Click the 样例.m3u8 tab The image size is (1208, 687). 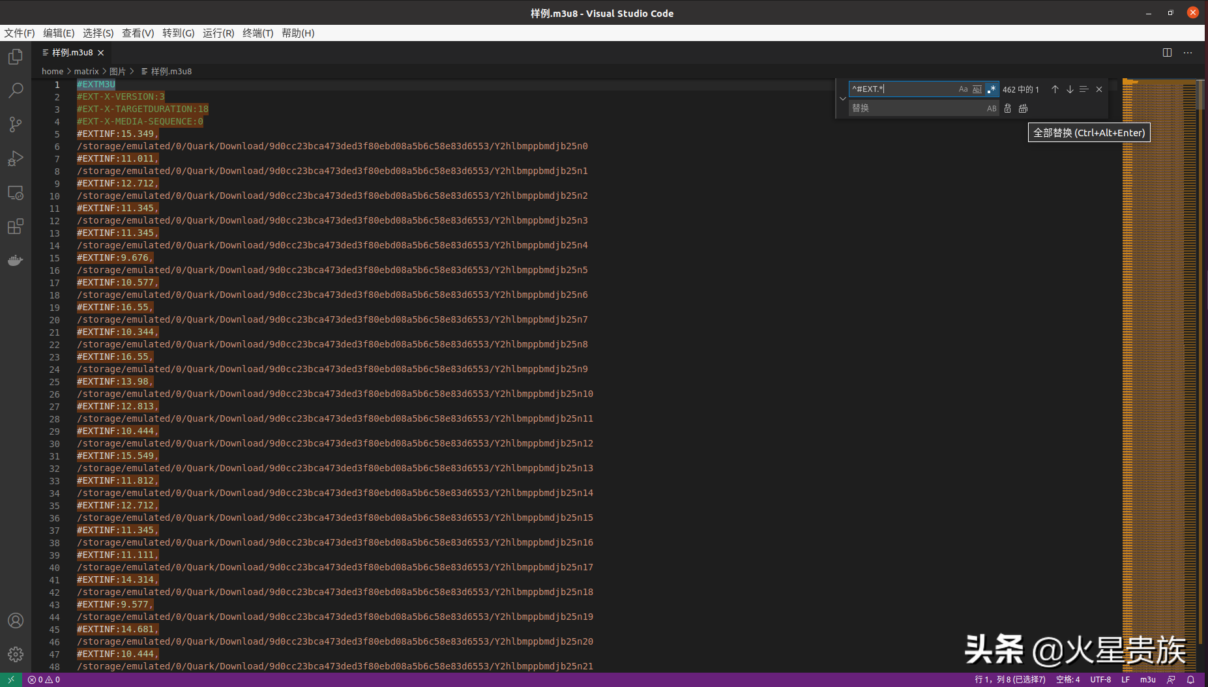pyautogui.click(x=72, y=53)
